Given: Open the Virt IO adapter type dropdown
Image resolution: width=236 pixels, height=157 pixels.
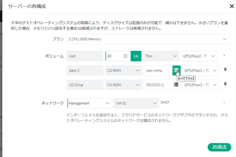Looking at the screenshot, I should (x=136, y=103).
